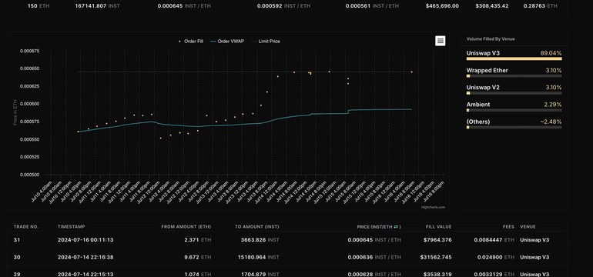
Task: Click the Wrapped Ether volume bar
Action: (x=514, y=76)
